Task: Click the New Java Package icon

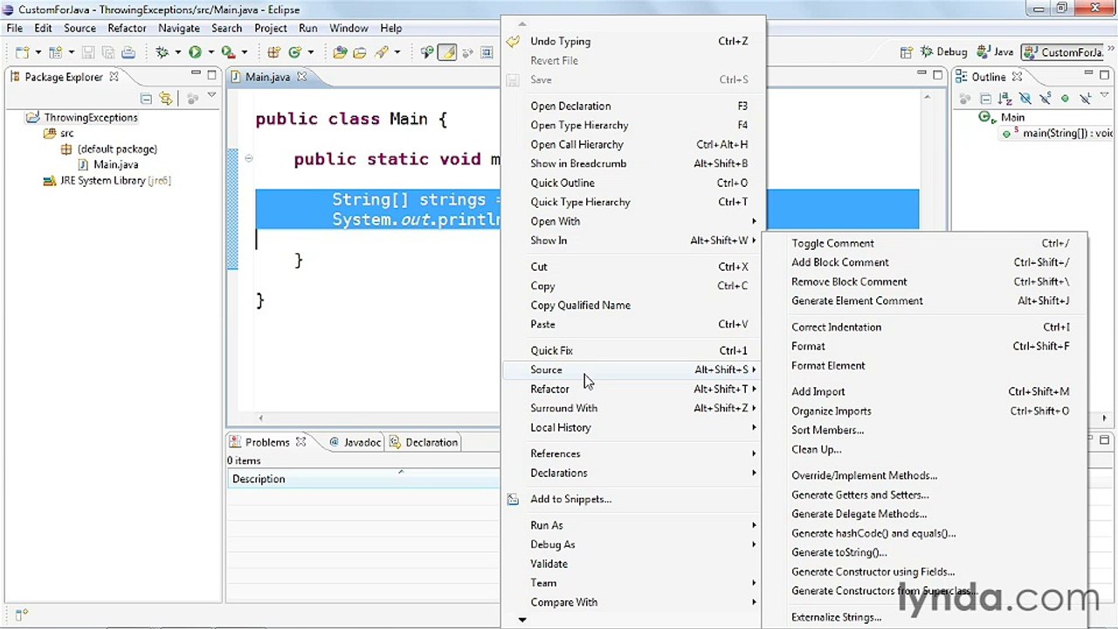Action: point(273,52)
